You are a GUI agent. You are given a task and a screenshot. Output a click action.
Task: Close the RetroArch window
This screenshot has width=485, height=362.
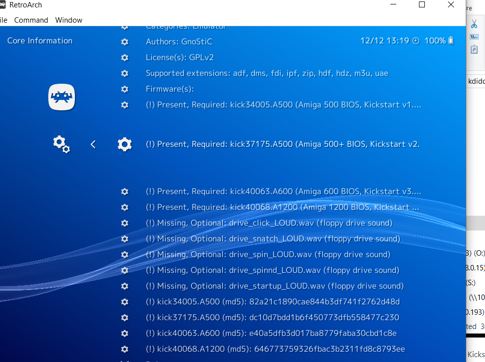click(x=451, y=4)
